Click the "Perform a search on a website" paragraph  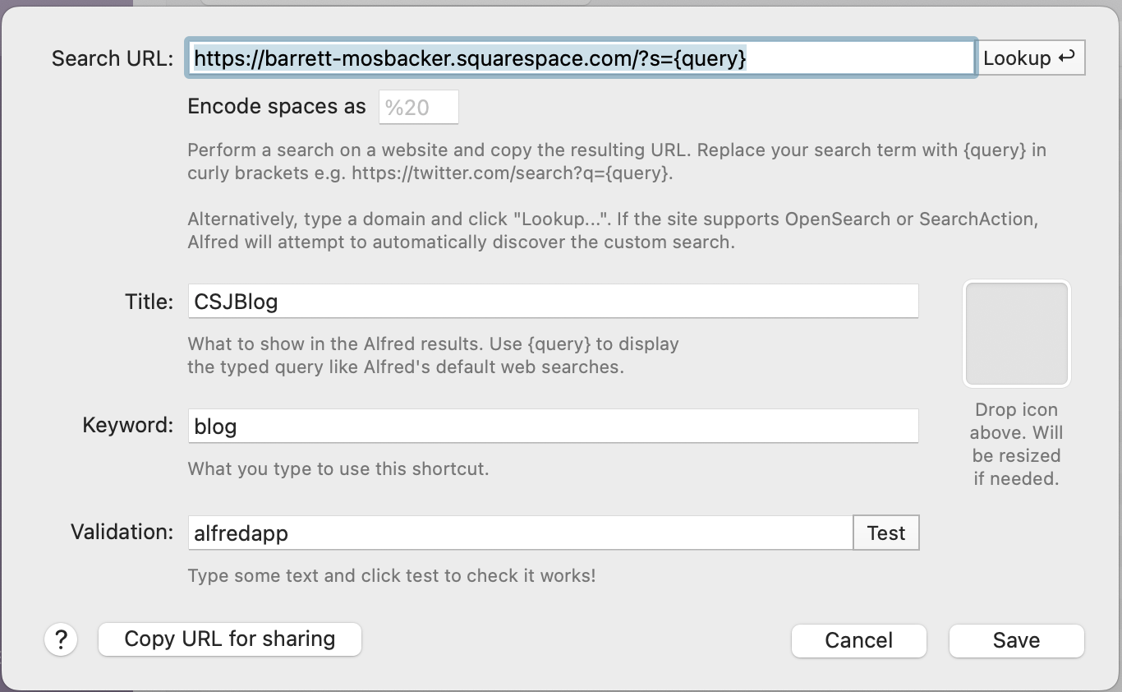pyautogui.click(x=617, y=162)
